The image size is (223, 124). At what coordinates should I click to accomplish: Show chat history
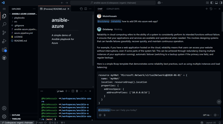[x=211, y=9]
